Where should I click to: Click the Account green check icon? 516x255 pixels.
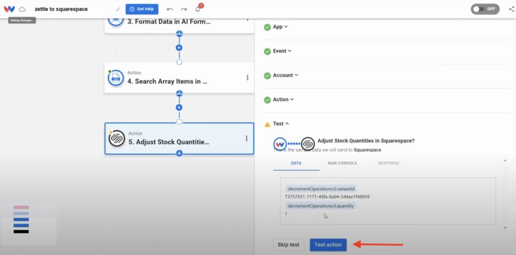point(267,75)
